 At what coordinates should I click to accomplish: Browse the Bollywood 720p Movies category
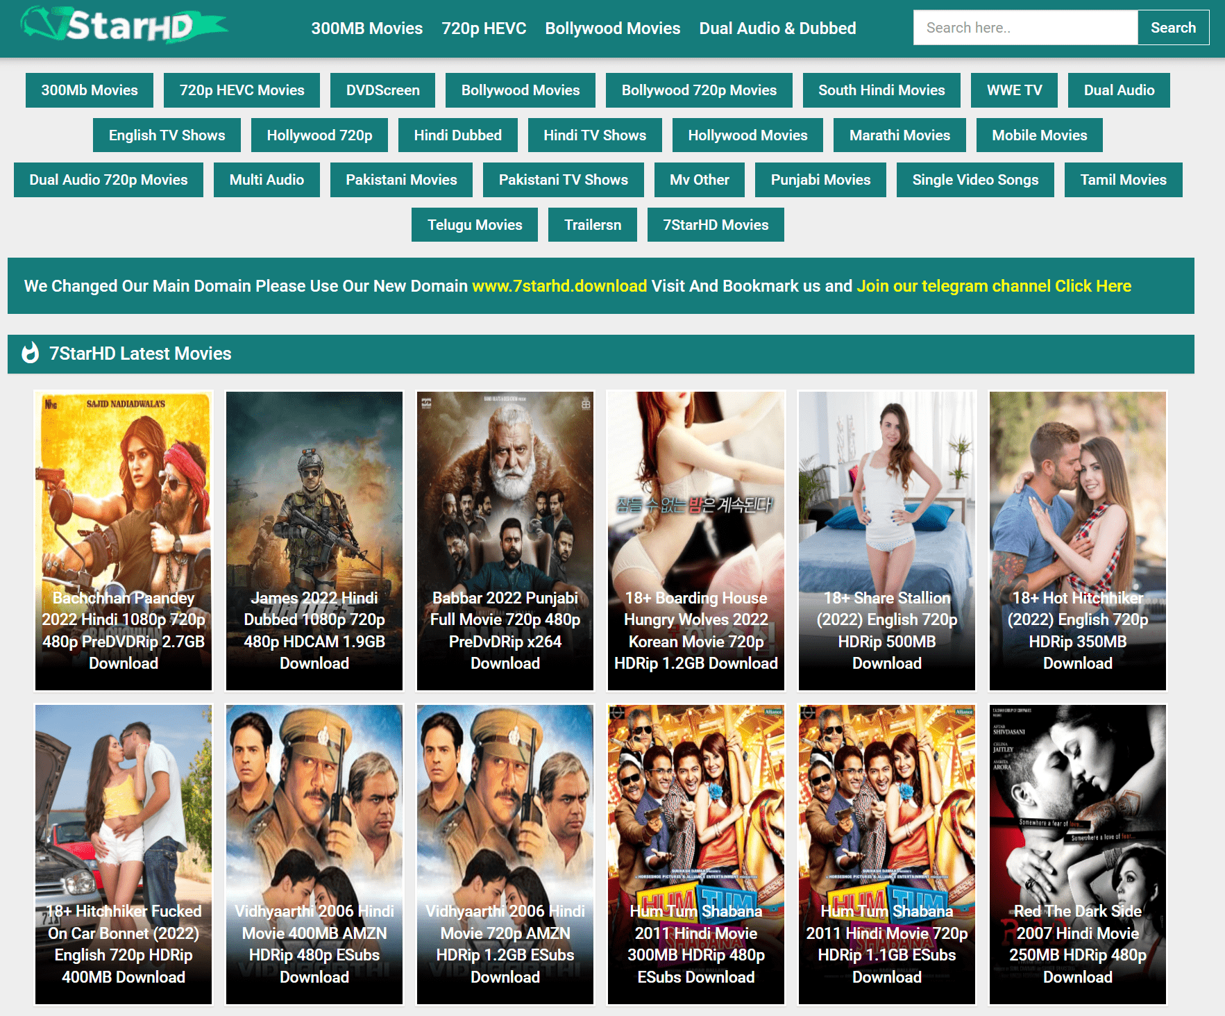point(699,90)
